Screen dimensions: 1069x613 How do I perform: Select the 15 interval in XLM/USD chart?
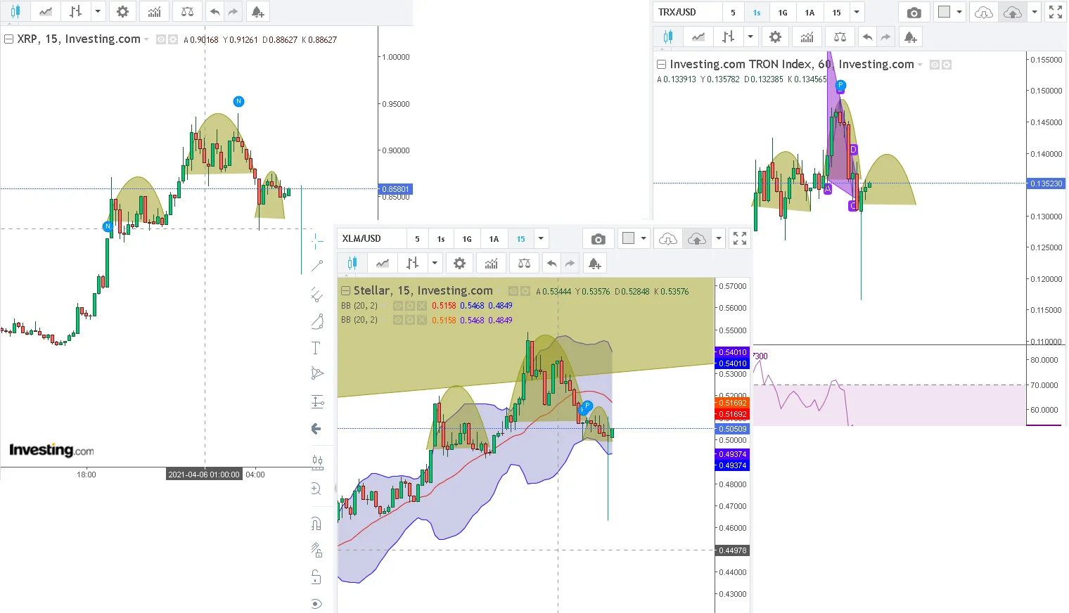520,239
